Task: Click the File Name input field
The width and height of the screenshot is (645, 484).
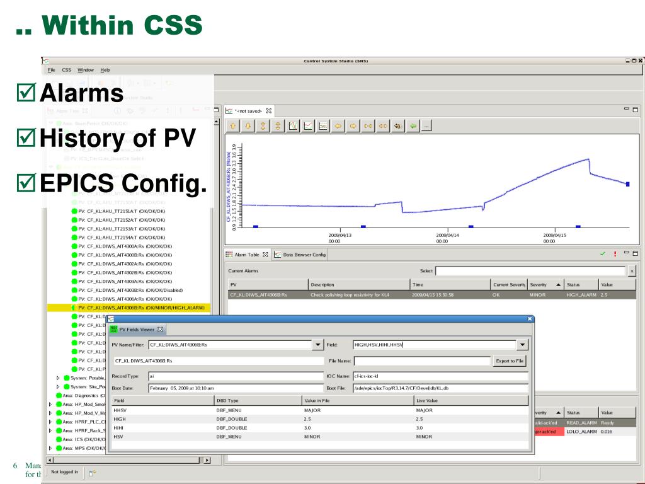Action: (422, 361)
